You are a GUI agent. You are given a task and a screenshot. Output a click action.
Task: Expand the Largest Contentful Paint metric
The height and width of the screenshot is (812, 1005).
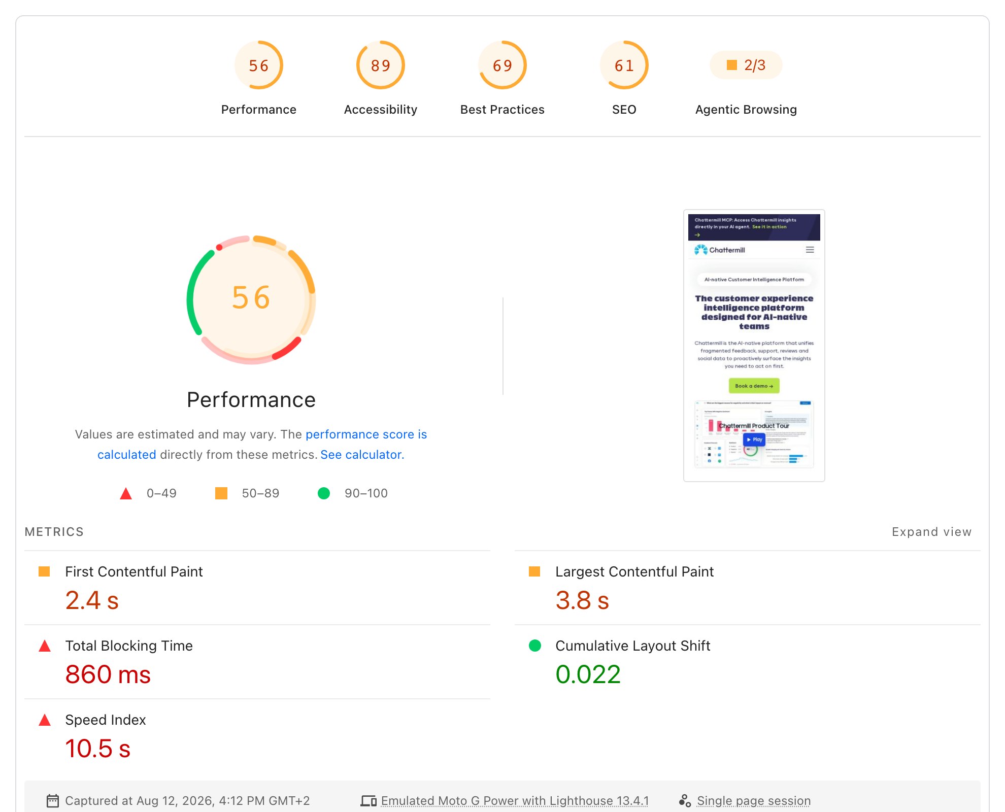pos(748,588)
